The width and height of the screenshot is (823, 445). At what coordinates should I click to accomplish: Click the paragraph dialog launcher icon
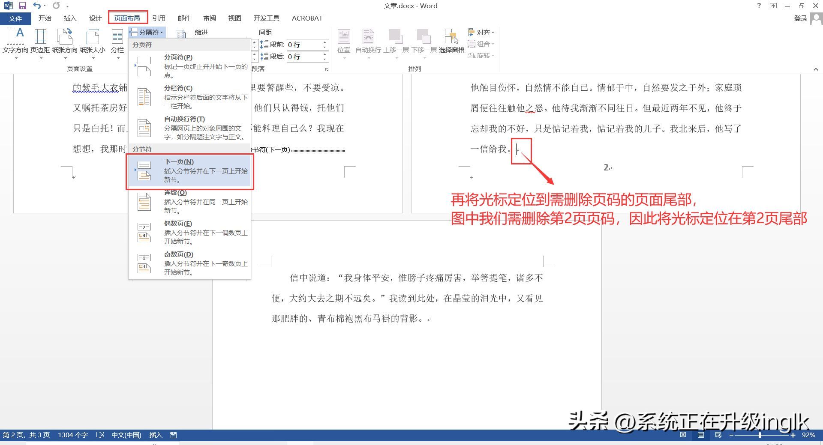(x=327, y=69)
